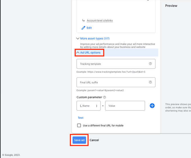Screen dimensions: 191x158
Task: Cancel the ad editing
Action: coord(94,140)
